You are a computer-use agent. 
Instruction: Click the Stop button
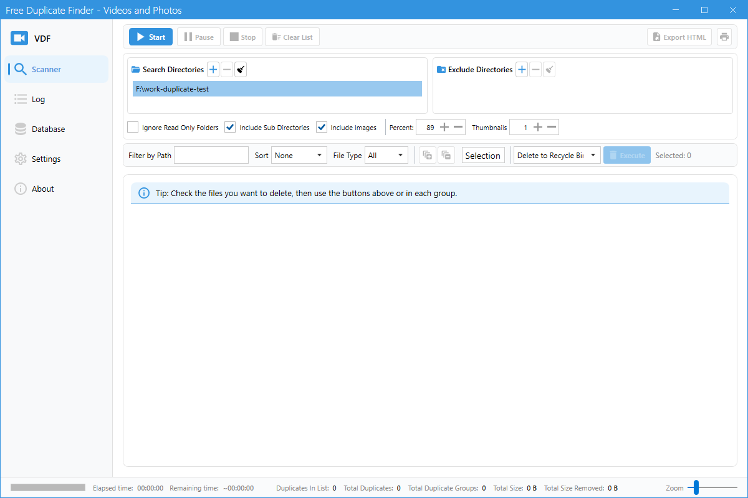pyautogui.click(x=242, y=37)
